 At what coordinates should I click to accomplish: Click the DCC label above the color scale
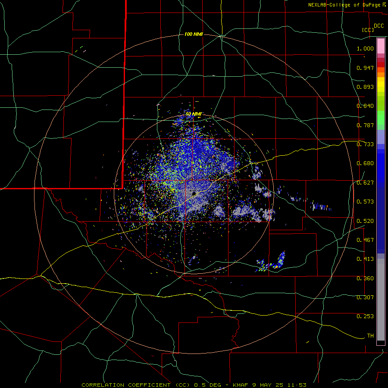[x=379, y=26]
